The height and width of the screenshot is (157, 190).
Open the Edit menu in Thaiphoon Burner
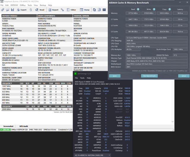7,5
